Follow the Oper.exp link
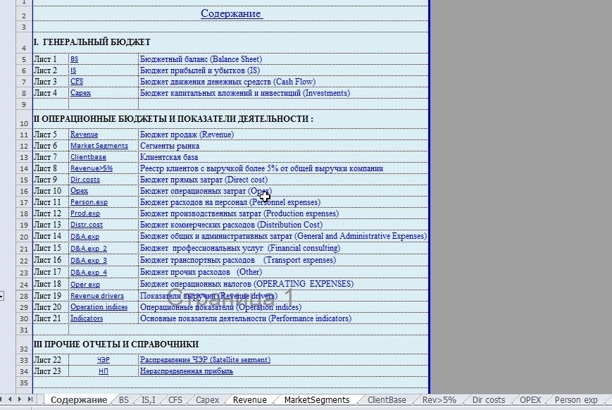612x410 pixels. [85, 284]
